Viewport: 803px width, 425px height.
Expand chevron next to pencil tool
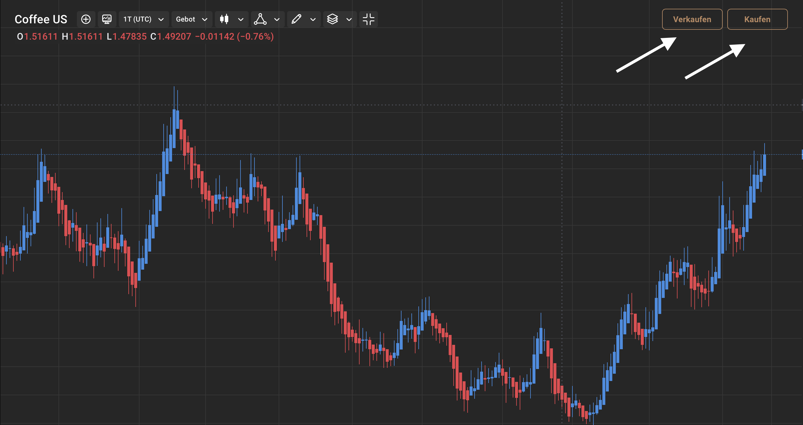pos(313,19)
